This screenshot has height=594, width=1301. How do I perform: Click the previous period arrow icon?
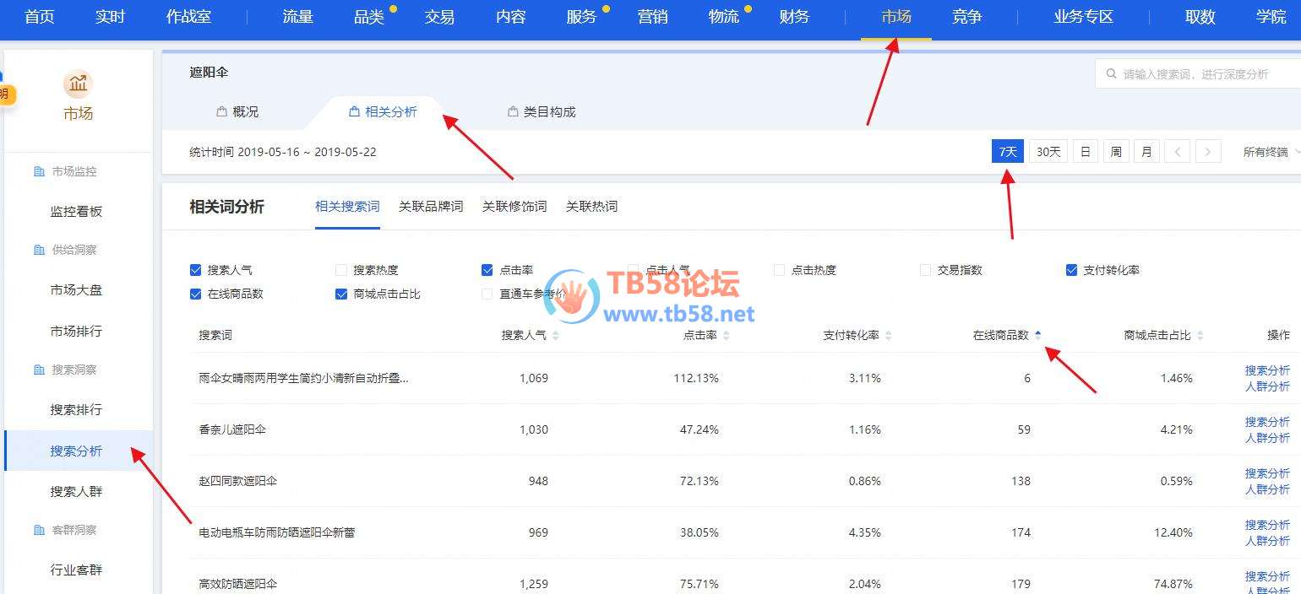coord(1177,152)
